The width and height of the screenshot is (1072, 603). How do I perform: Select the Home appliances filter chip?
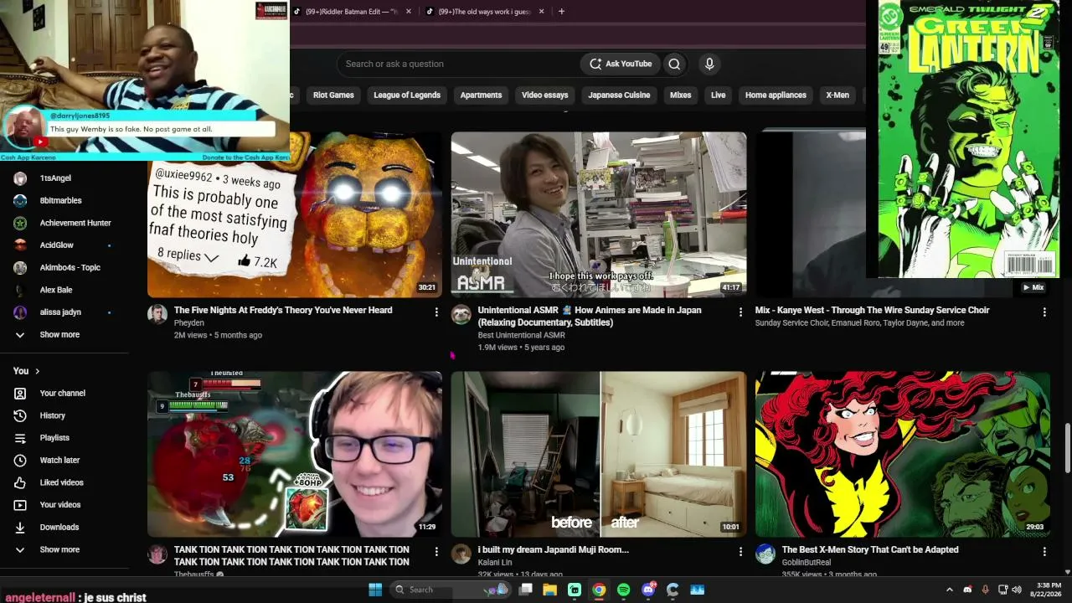tap(776, 95)
